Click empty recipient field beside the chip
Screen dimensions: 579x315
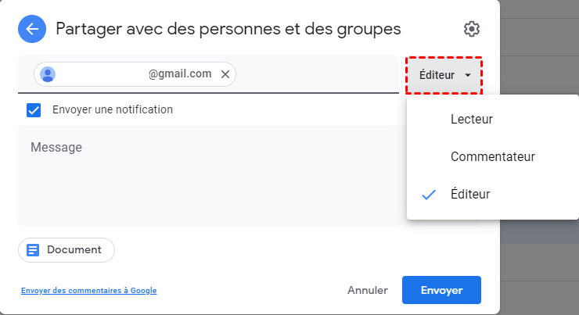click(x=313, y=74)
